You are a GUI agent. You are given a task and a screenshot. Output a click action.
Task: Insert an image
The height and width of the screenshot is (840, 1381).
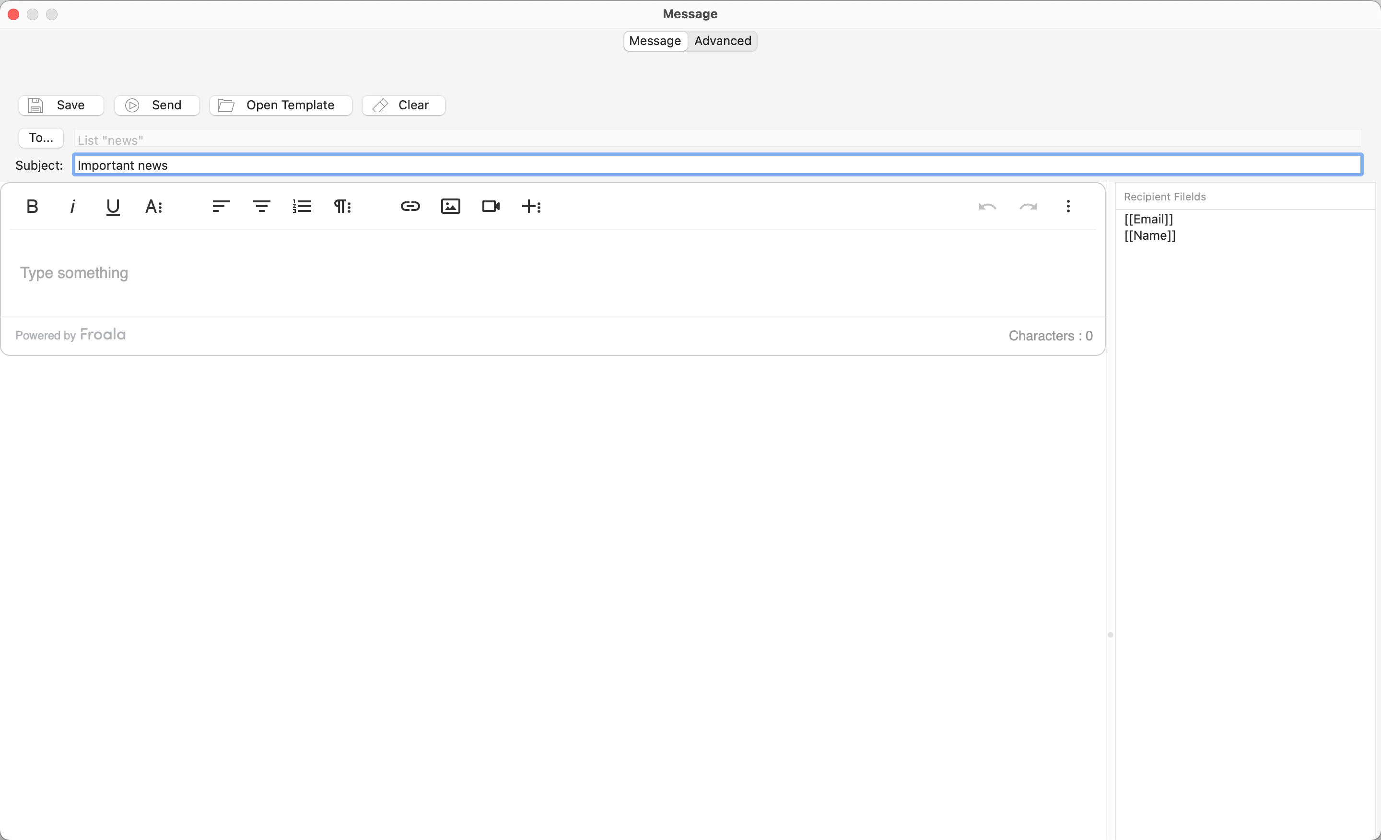[x=450, y=206]
